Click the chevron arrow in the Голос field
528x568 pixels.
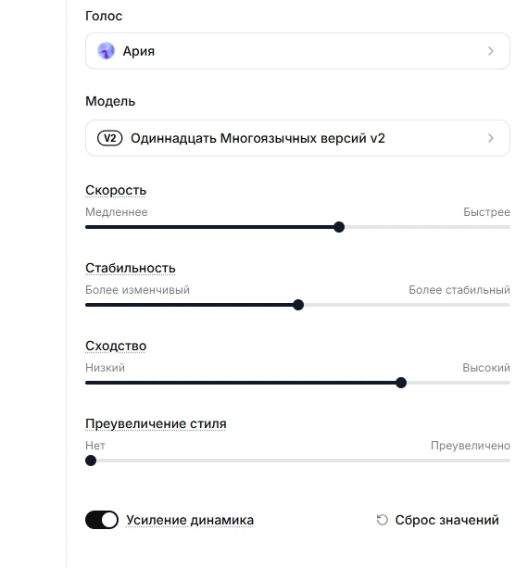(x=491, y=51)
